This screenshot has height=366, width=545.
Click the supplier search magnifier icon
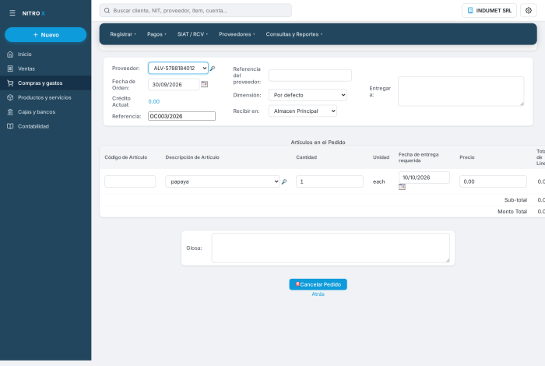[x=213, y=69]
